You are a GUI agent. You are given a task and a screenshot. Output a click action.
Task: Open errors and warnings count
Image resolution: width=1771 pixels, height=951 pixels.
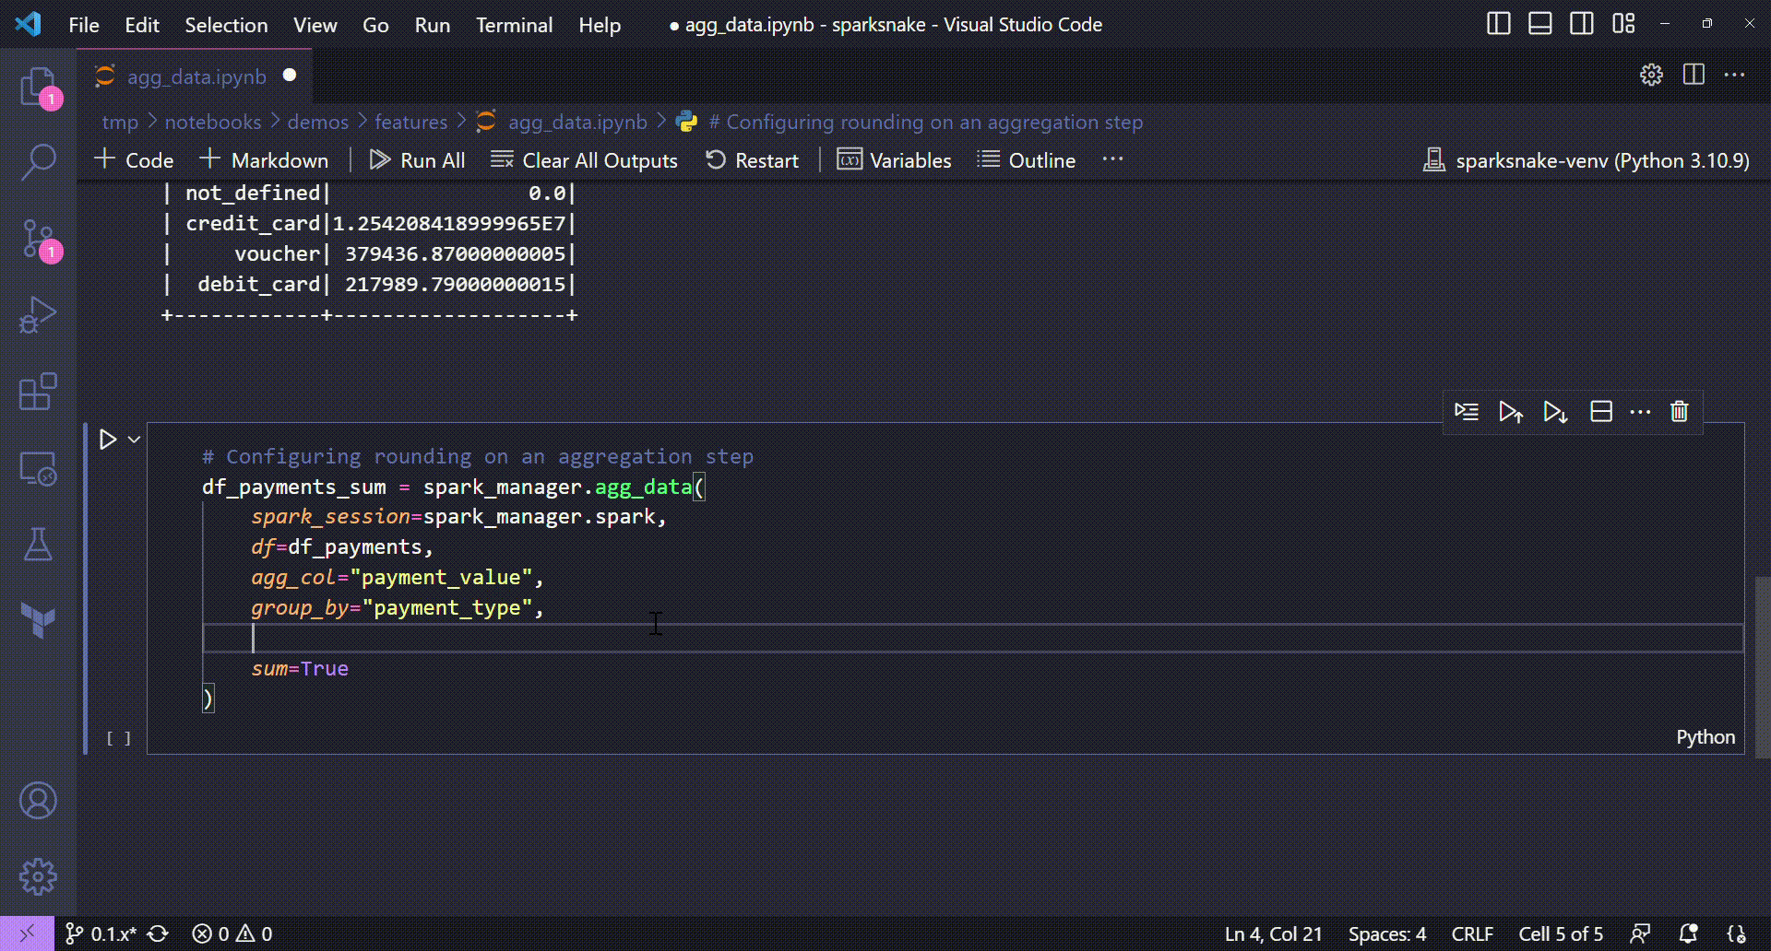(x=232, y=933)
